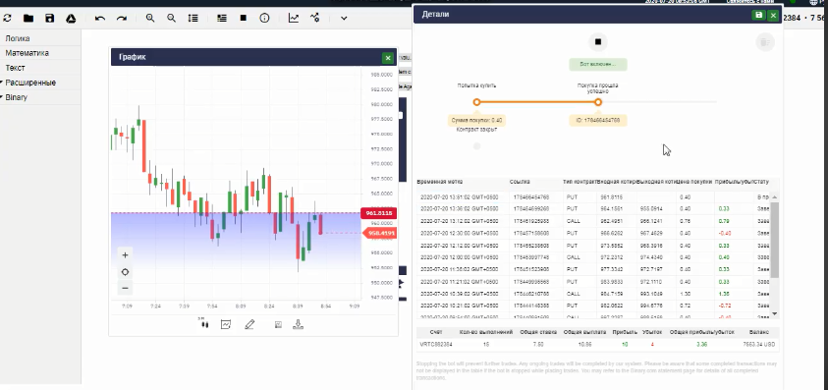Click the trades table scrollbar thumb
This screenshot has height=390, width=828.
(x=775, y=240)
